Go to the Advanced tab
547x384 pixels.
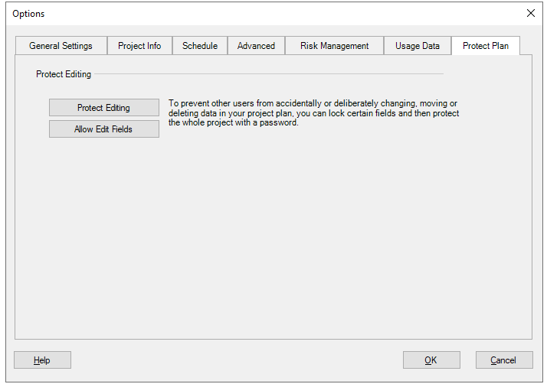point(256,46)
